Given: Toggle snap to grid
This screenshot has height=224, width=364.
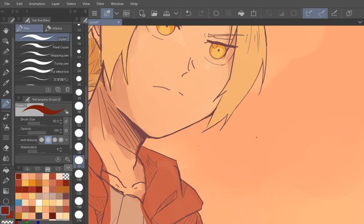Looking at the screenshot, I should [x=334, y=13].
